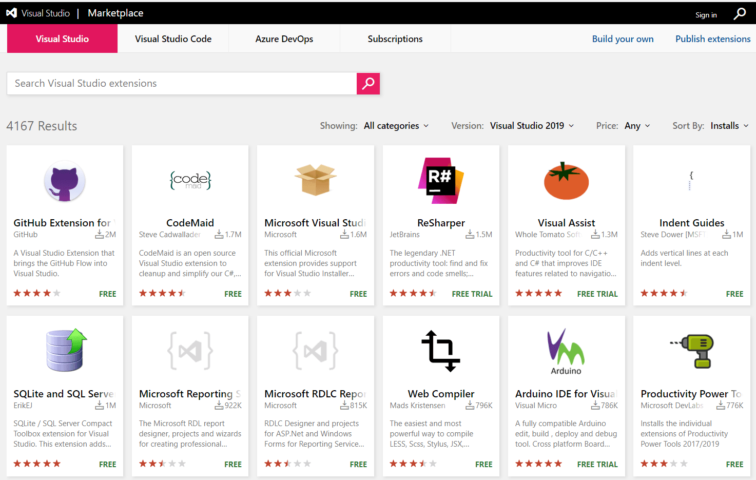
Task: Submit search with the pink magnifier button
Action: (x=368, y=83)
